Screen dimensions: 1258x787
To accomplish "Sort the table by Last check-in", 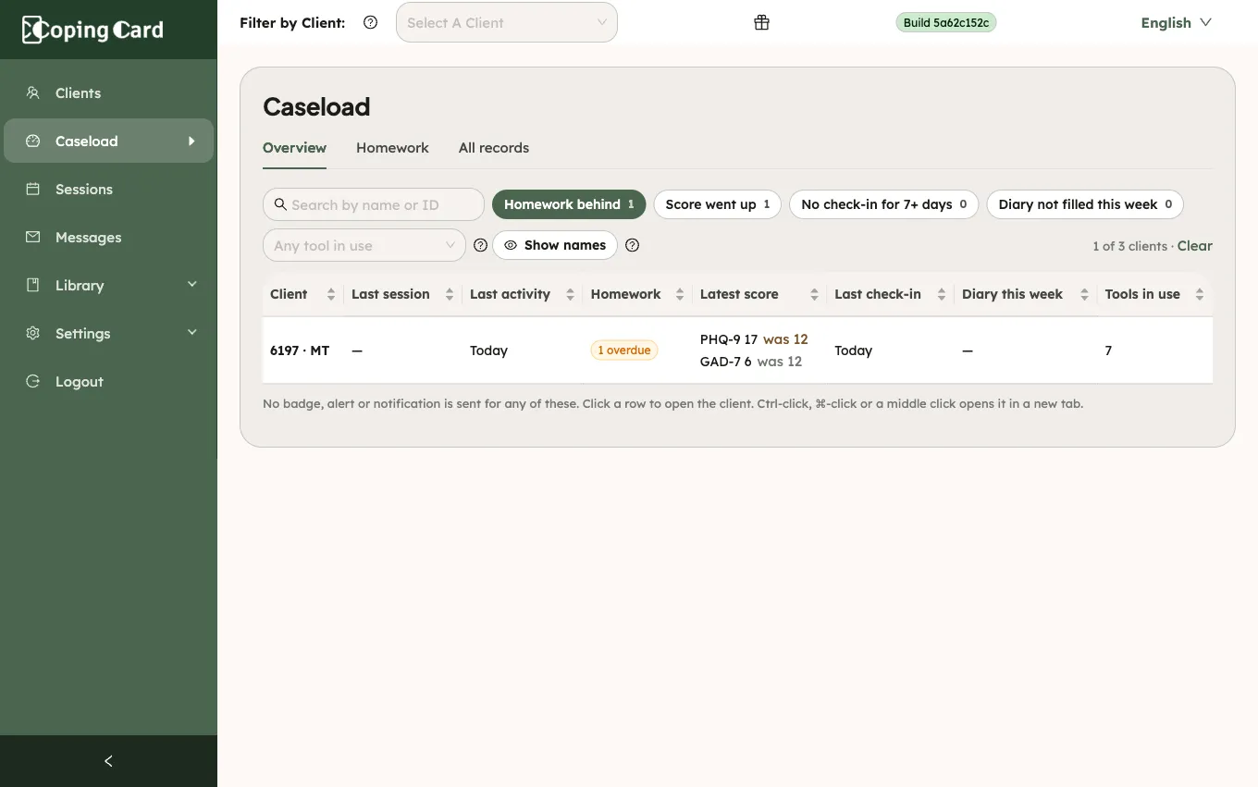I will coord(890,294).
